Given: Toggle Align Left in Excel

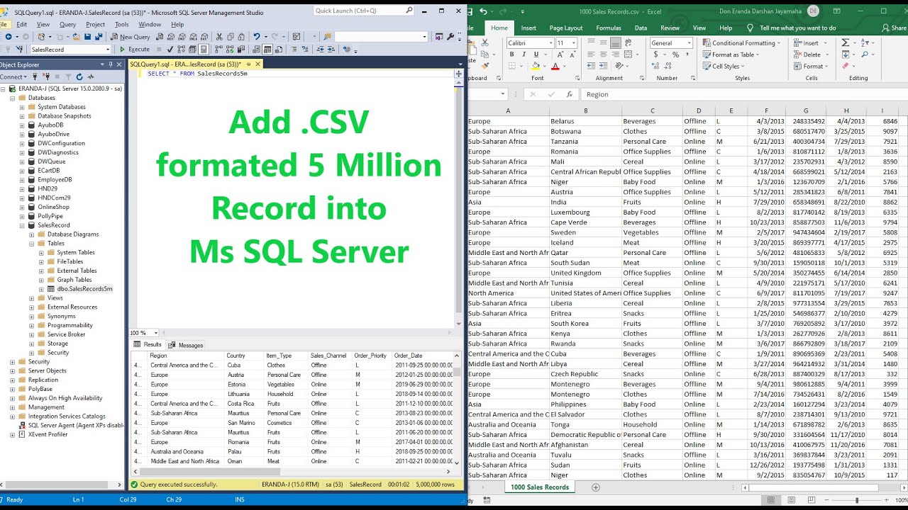Looking at the screenshot, I should 591,54.
